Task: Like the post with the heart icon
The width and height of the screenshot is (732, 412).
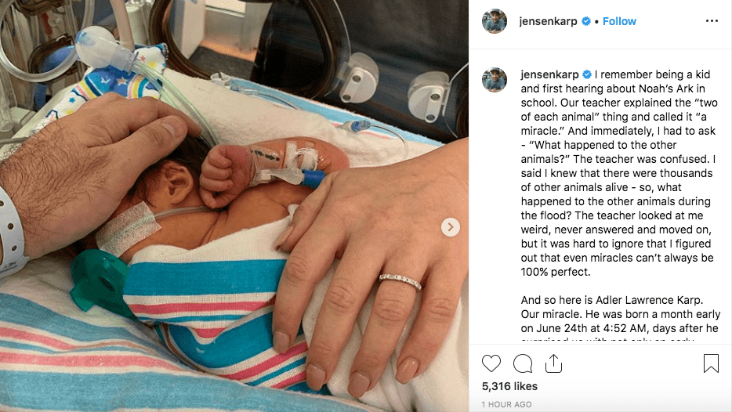Action: point(491,363)
